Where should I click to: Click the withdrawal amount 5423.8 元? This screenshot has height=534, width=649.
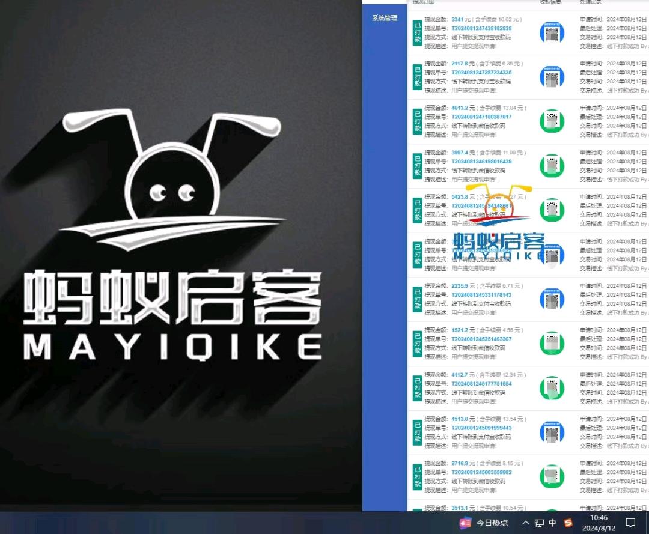coord(463,197)
